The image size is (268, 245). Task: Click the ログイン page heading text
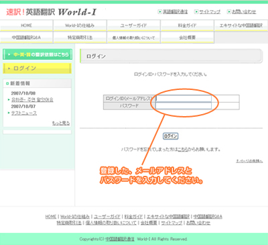coord(96,56)
